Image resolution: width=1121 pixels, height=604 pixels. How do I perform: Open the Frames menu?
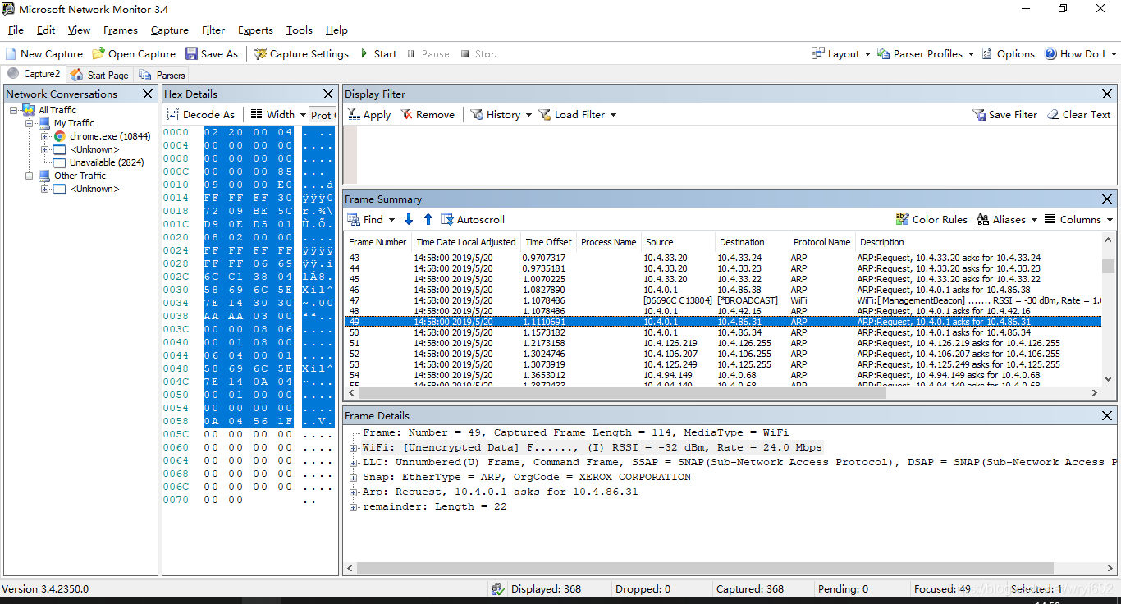[x=121, y=30]
